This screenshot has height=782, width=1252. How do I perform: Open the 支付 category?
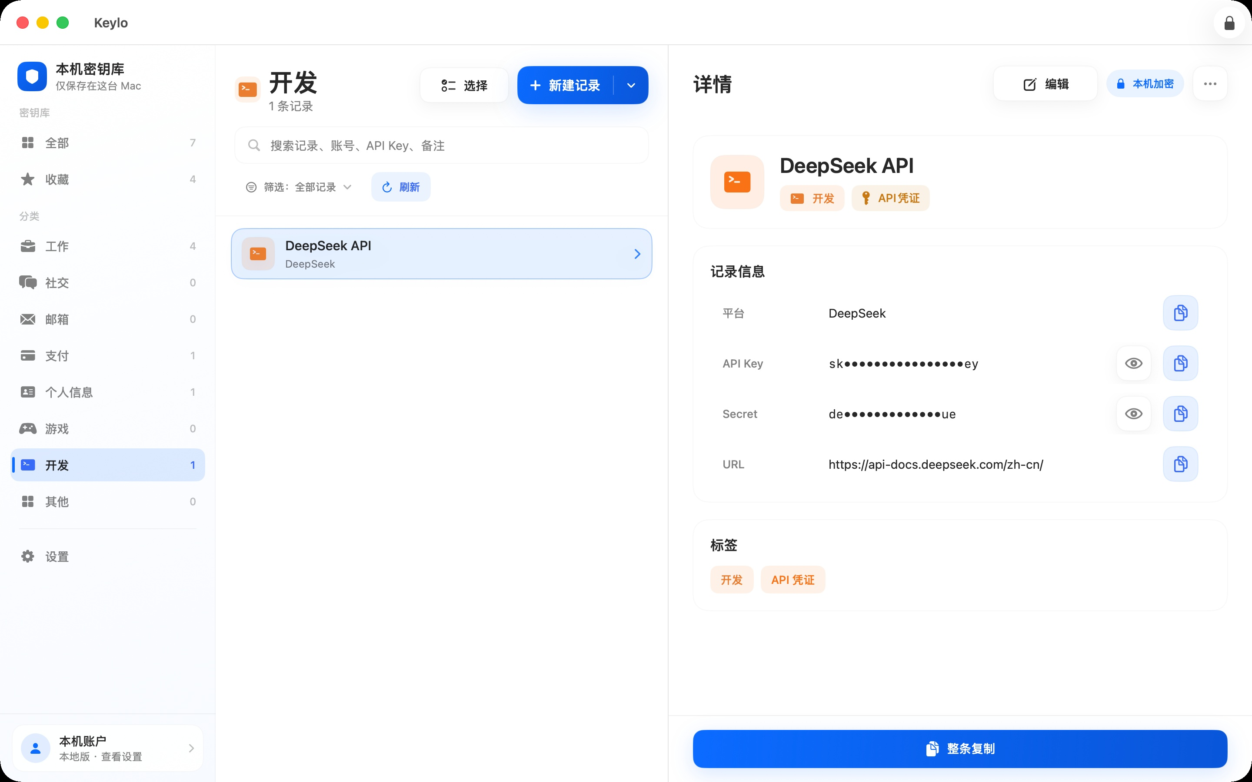tap(108, 356)
